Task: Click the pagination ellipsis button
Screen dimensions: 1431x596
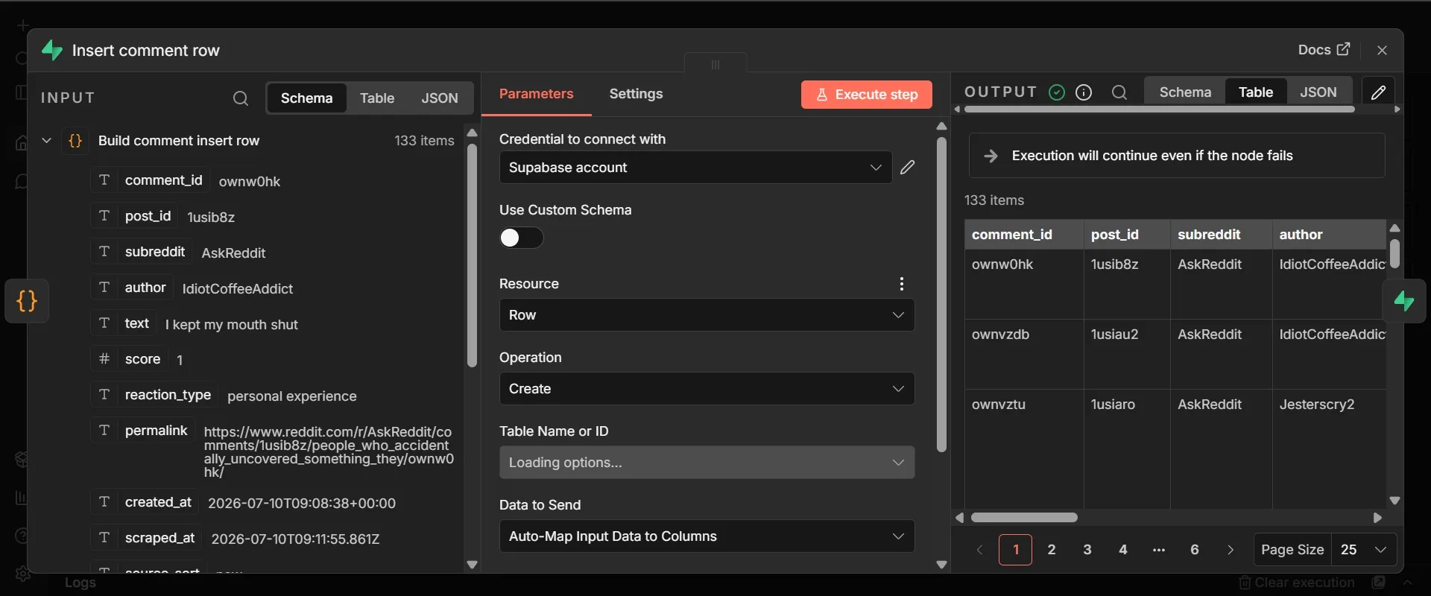Action: coord(1159,550)
